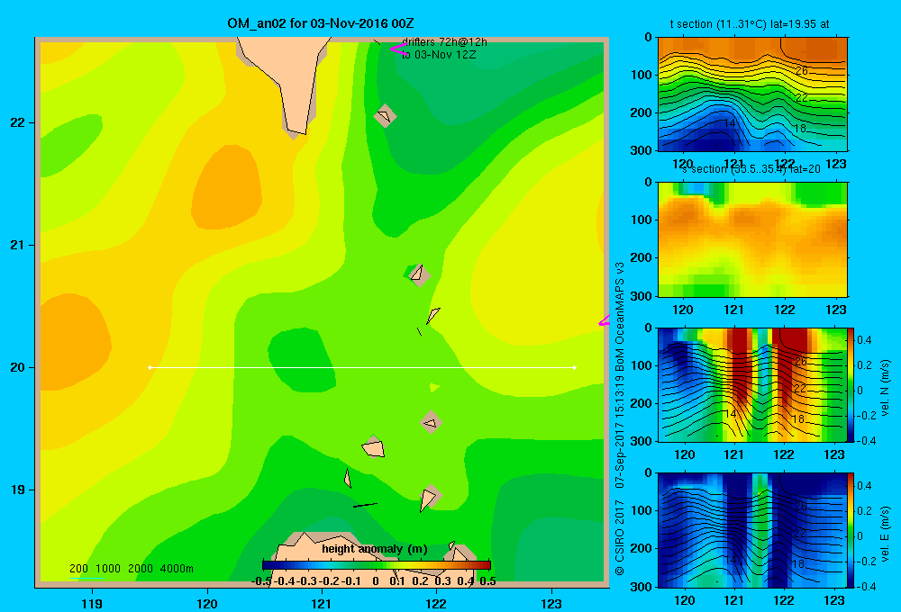This screenshot has height=612, width=901.
Task: Click the right endpoint of the white section line
Action: click(x=575, y=367)
